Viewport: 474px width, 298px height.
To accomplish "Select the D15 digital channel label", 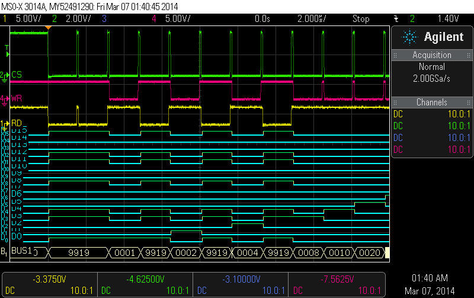I will [x=20, y=130].
